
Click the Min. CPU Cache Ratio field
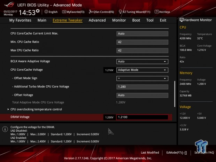point(142,42)
